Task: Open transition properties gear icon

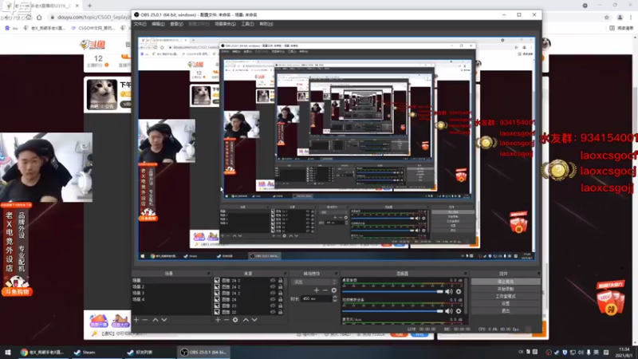Action: pos(334,290)
